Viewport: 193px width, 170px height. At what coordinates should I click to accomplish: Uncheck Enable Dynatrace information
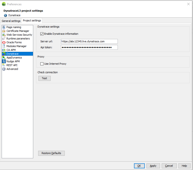click(x=42, y=34)
